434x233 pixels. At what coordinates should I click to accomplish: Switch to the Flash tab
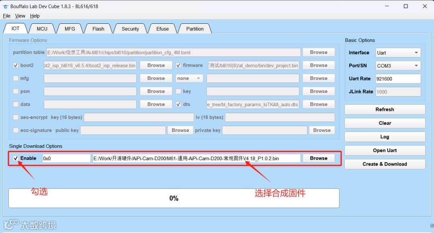click(98, 29)
